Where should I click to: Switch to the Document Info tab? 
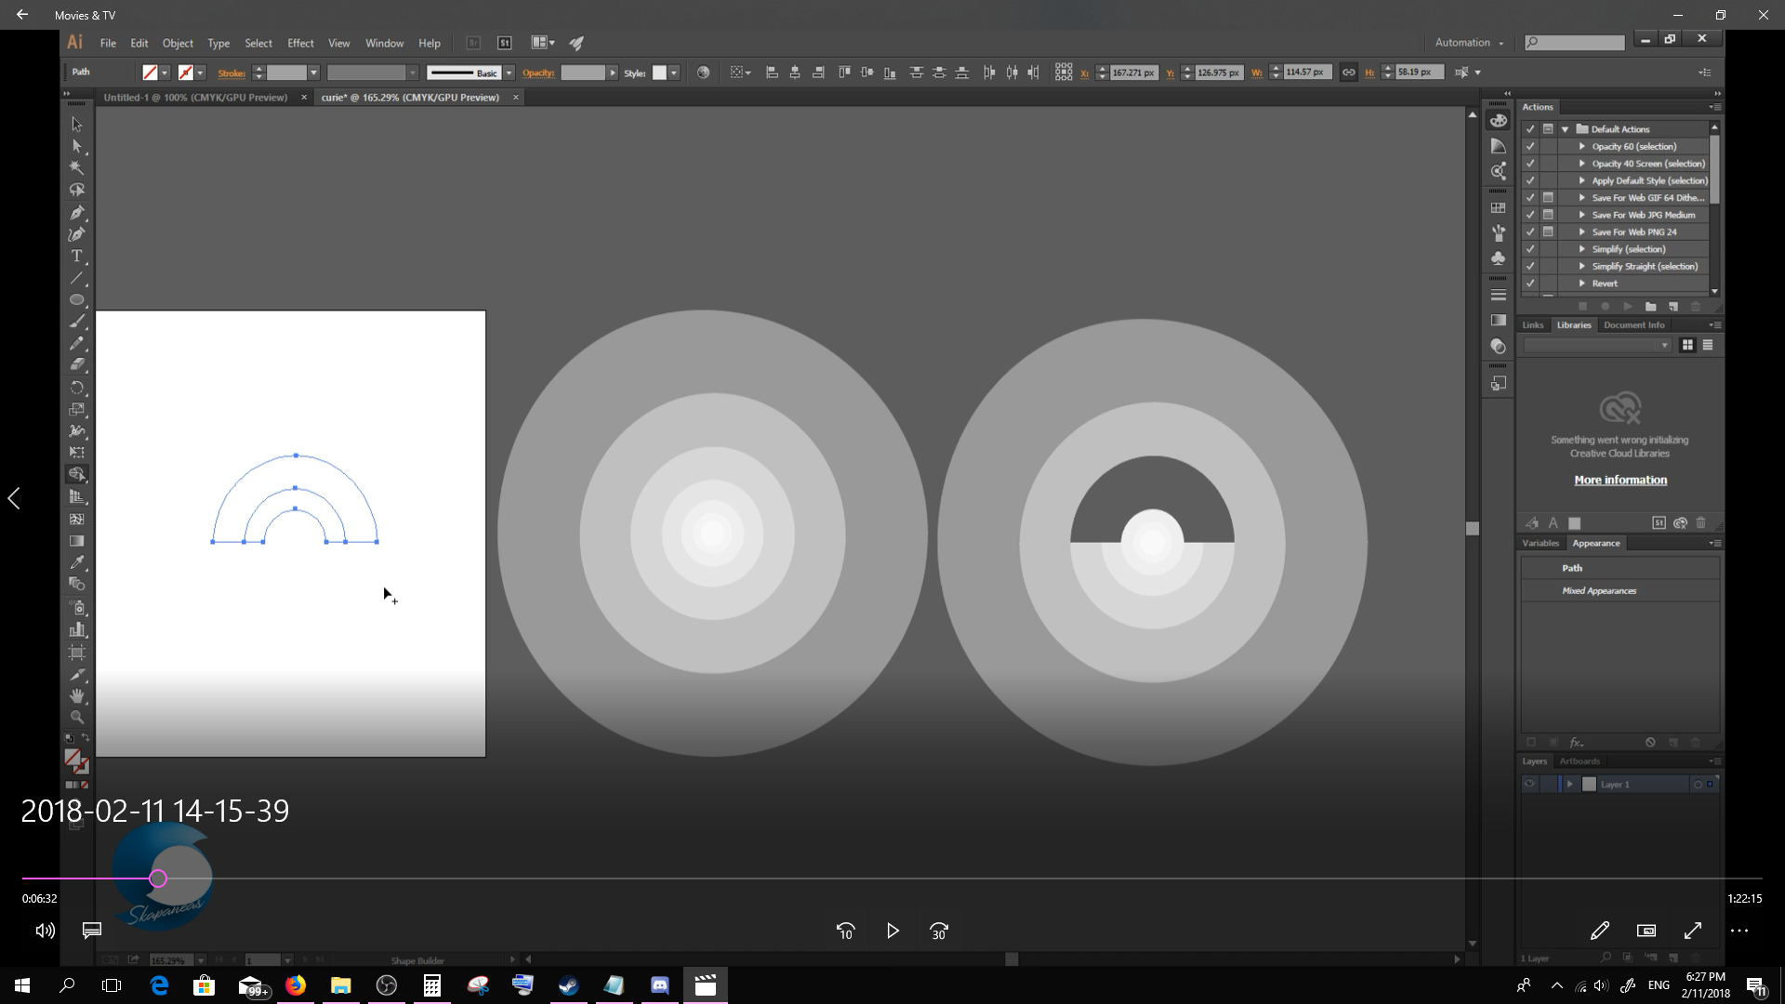click(x=1633, y=325)
